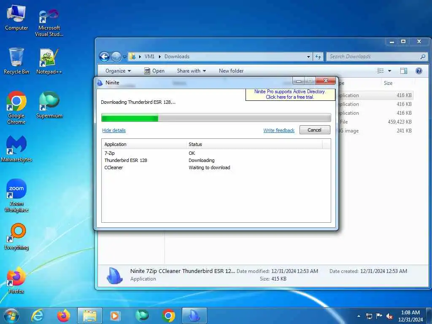Open the clock and date in taskbar
Viewport: 432px width, 324px height.
click(x=410, y=316)
